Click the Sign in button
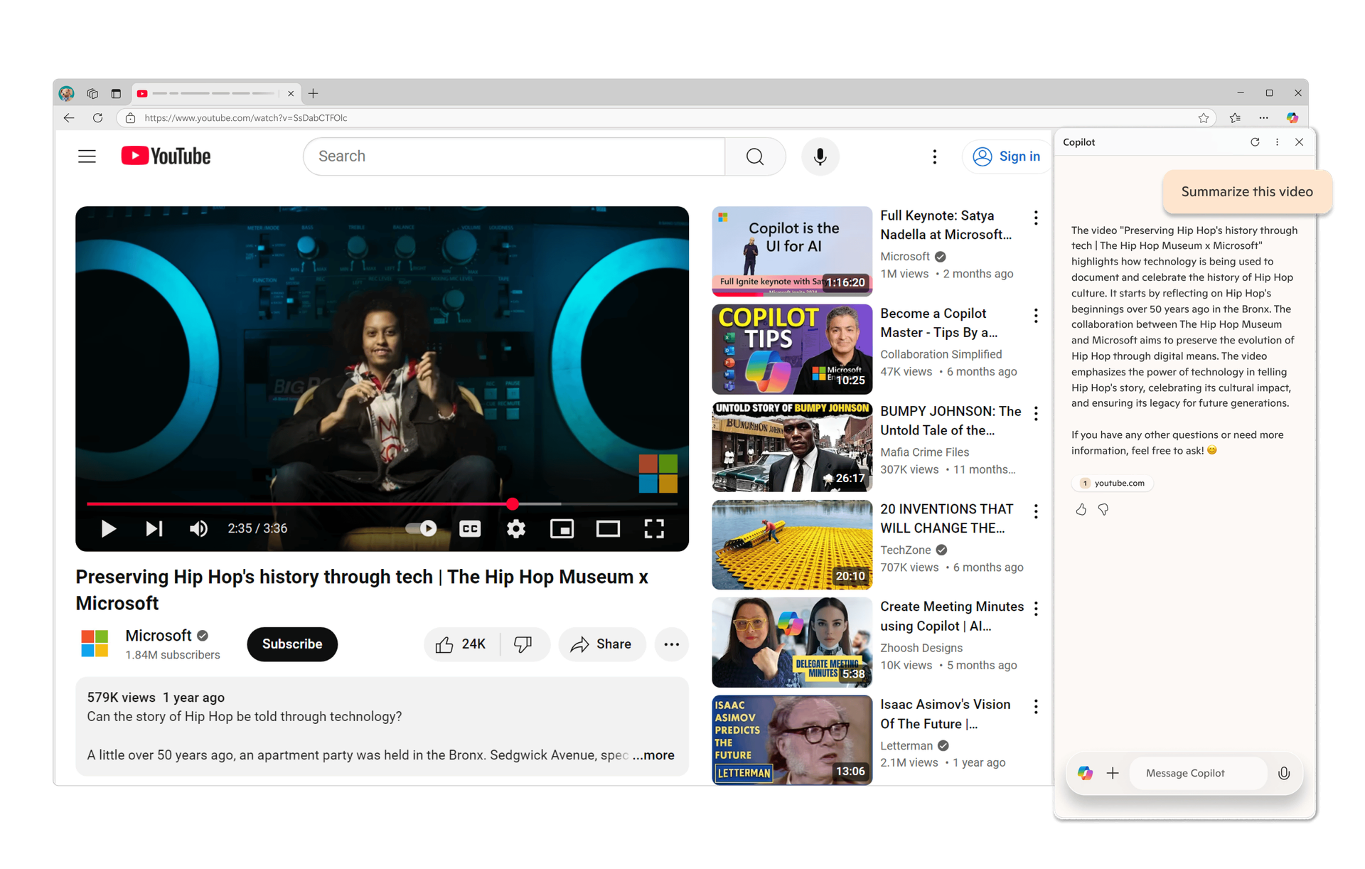Screen dimensions: 1365x869 click(1006, 156)
